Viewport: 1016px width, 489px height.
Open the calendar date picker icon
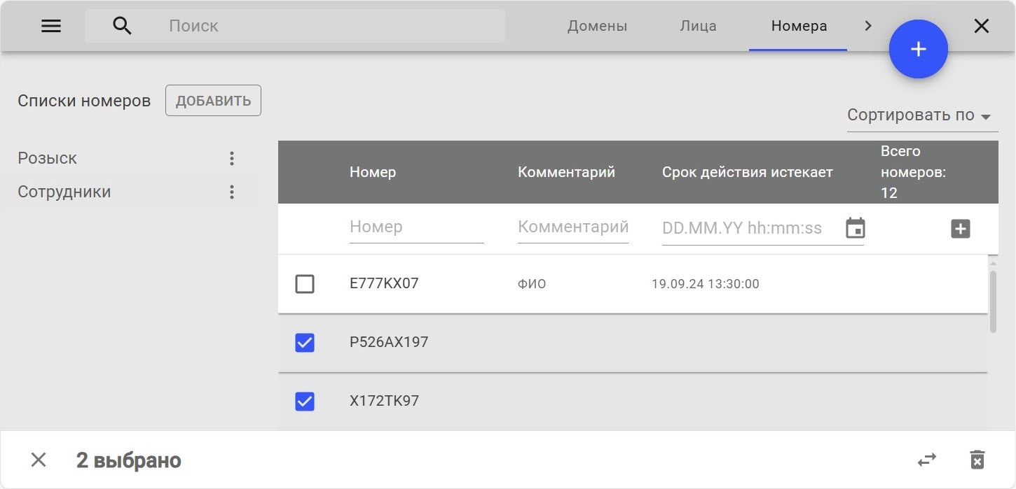(855, 228)
